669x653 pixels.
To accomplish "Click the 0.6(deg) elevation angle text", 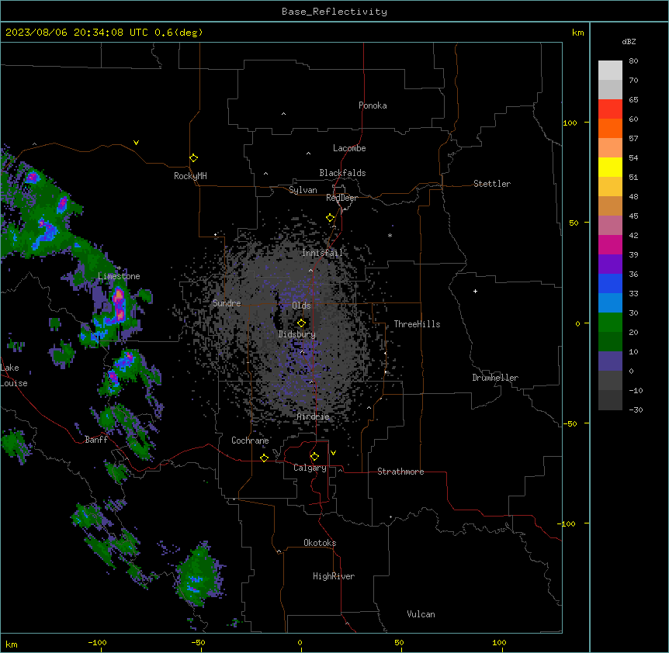I will (179, 33).
